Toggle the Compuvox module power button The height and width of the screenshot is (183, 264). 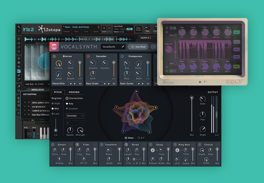point(122,56)
